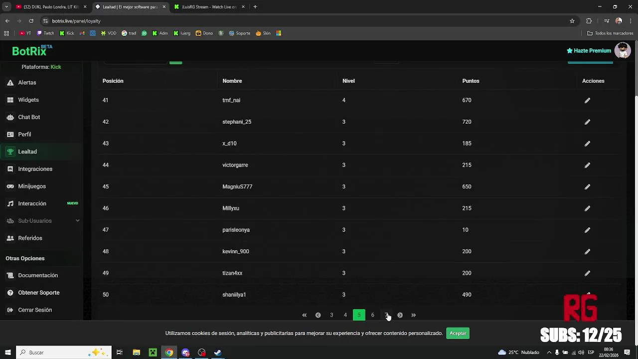Open a new browser tab
Viewport: 638px width, 359px height.
(x=255, y=7)
